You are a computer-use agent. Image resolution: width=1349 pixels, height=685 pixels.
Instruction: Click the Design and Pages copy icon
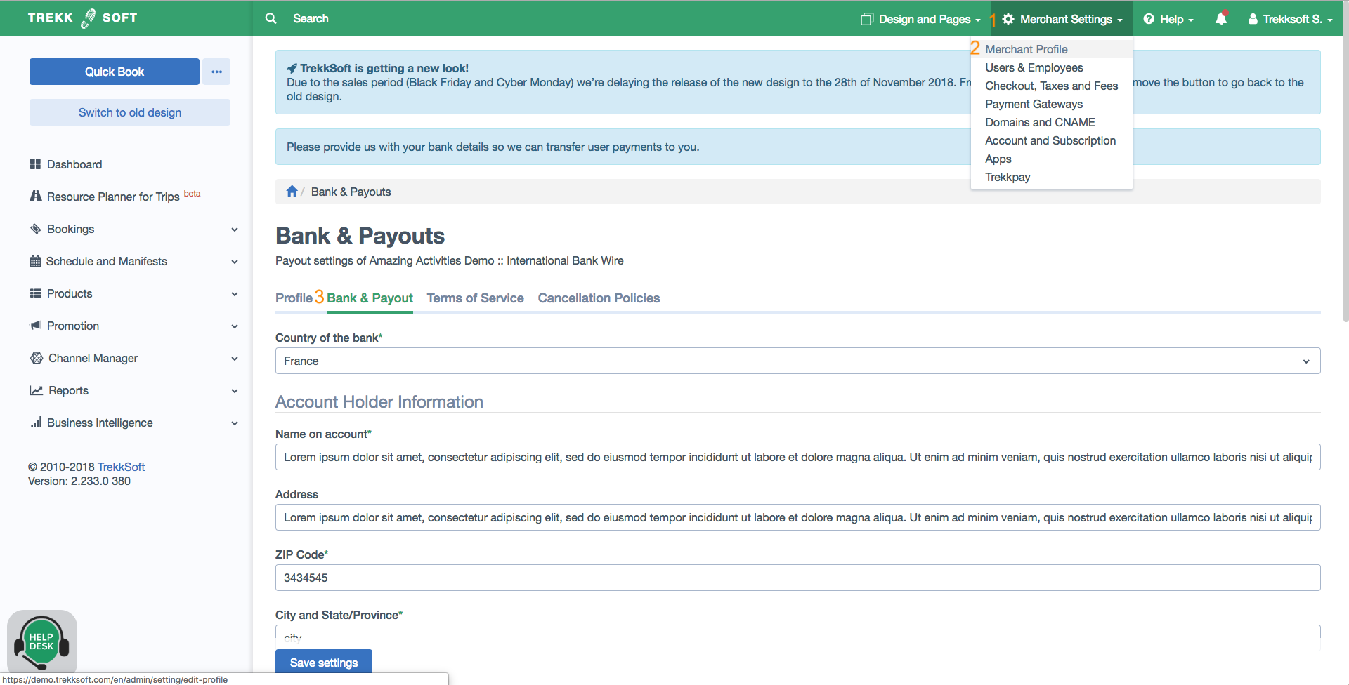coord(867,19)
